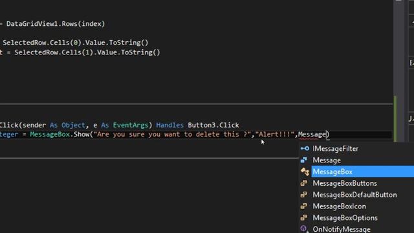Click the Message structure icon
Viewport: 414px width, 233px height.
[x=304, y=160]
